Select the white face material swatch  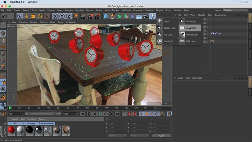pos(21,130)
